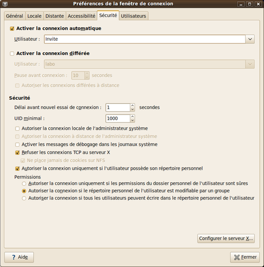Enable Activer la connexion différée checkbox
The height and width of the screenshot is (267, 264).
[12, 54]
